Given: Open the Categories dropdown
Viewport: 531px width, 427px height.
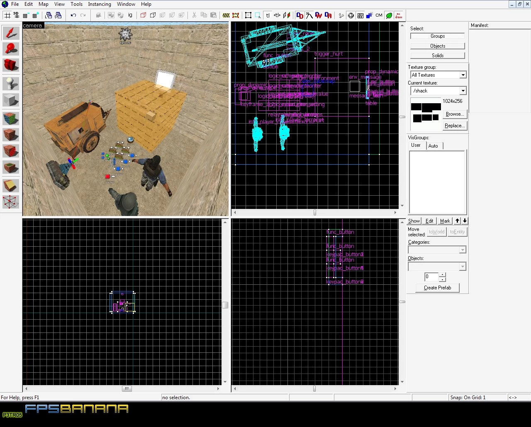Looking at the screenshot, I should pos(437,250).
